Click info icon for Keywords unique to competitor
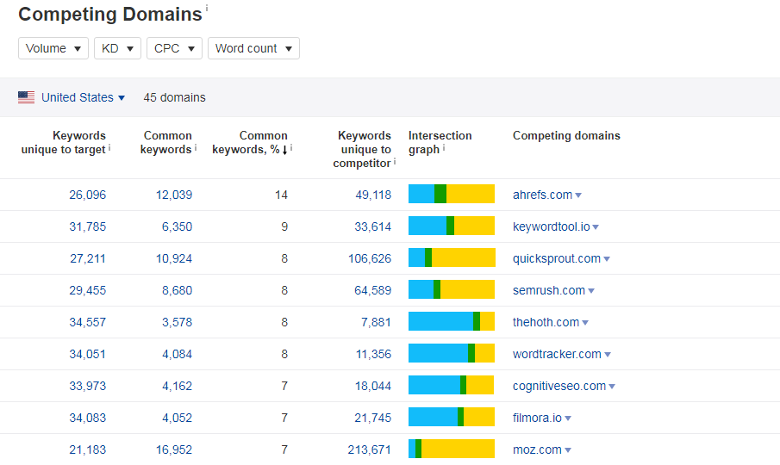Screen dimensions: 780x465 [395, 162]
